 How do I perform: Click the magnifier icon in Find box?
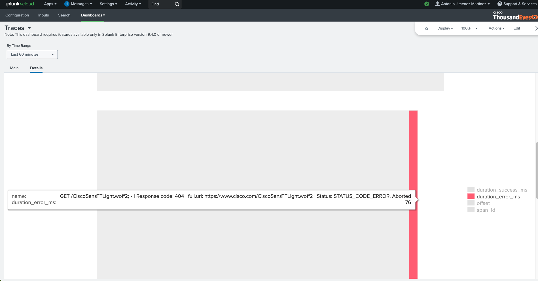tap(177, 4)
